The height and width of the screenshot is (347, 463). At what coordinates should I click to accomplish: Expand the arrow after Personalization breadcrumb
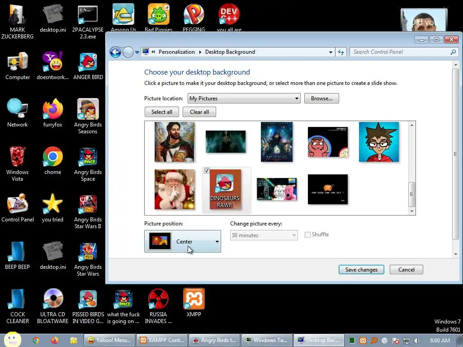point(200,52)
